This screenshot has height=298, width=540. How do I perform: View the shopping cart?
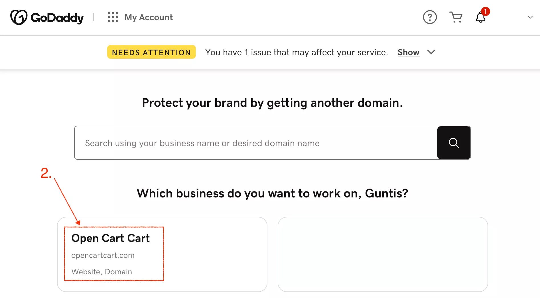(x=456, y=17)
